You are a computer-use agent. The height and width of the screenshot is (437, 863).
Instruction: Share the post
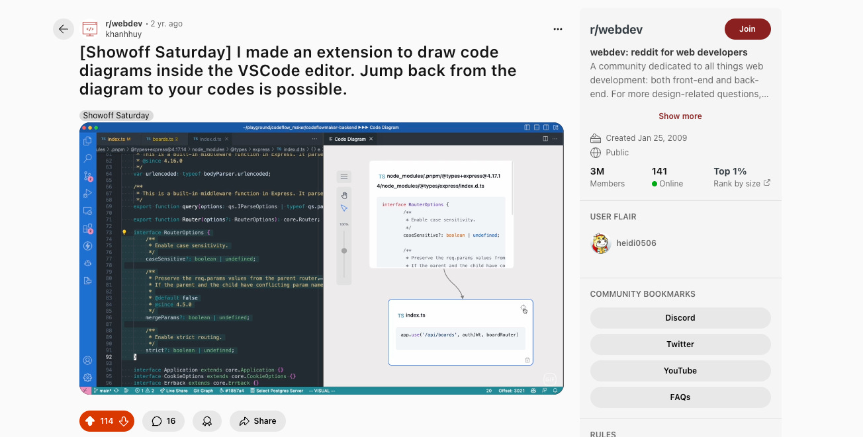[257, 421]
